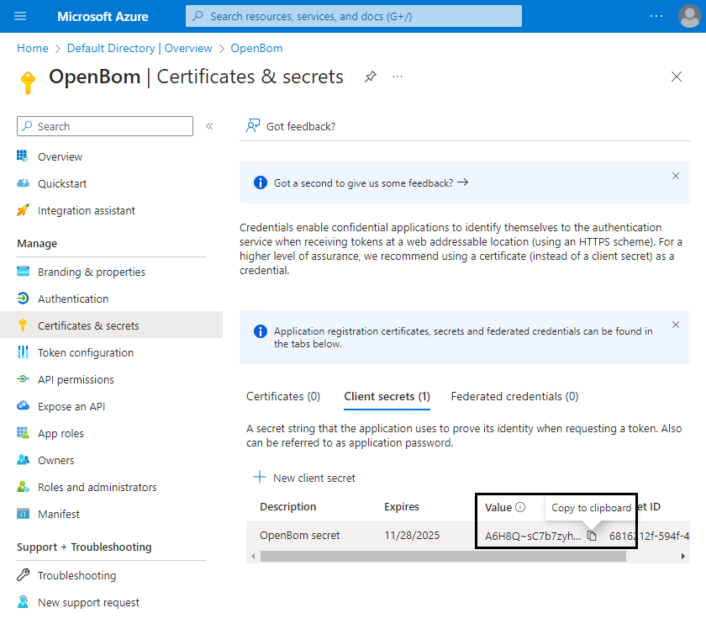Click the user account avatar
The width and height of the screenshot is (706, 629).
click(689, 16)
